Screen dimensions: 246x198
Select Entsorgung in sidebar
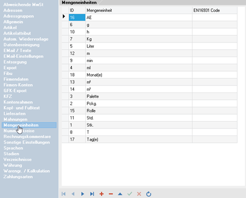[x=15, y=62]
